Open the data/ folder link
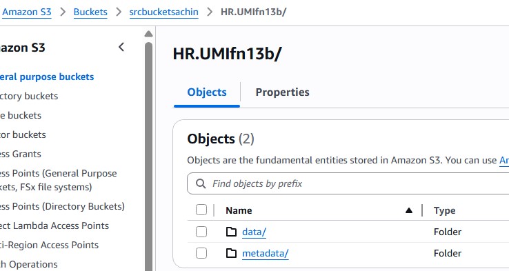Viewport: 509px width, 271px height. pos(254,232)
